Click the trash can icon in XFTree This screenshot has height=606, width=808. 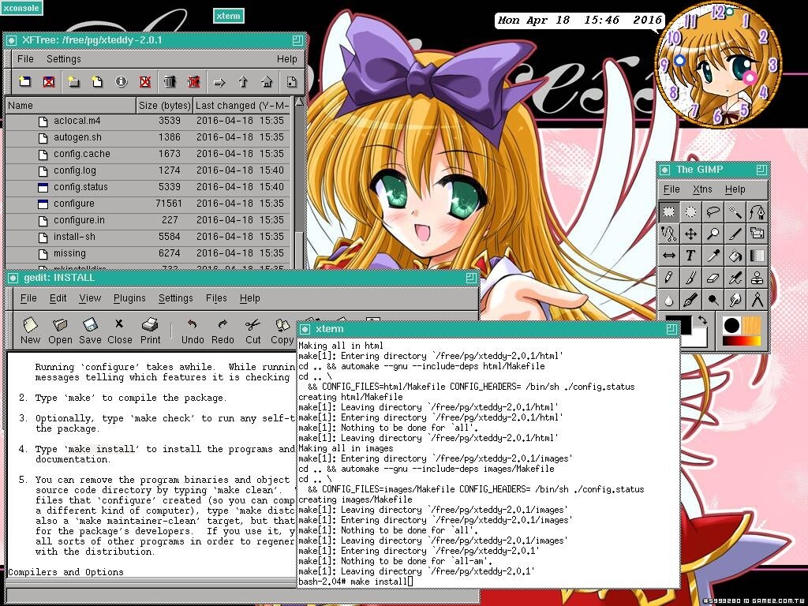pos(170,81)
